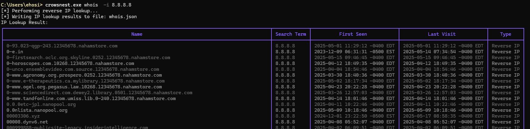This screenshot has width=530, height=129.
Task: Click the 'IP Lookup Result:' line
Action: click(x=24, y=22)
